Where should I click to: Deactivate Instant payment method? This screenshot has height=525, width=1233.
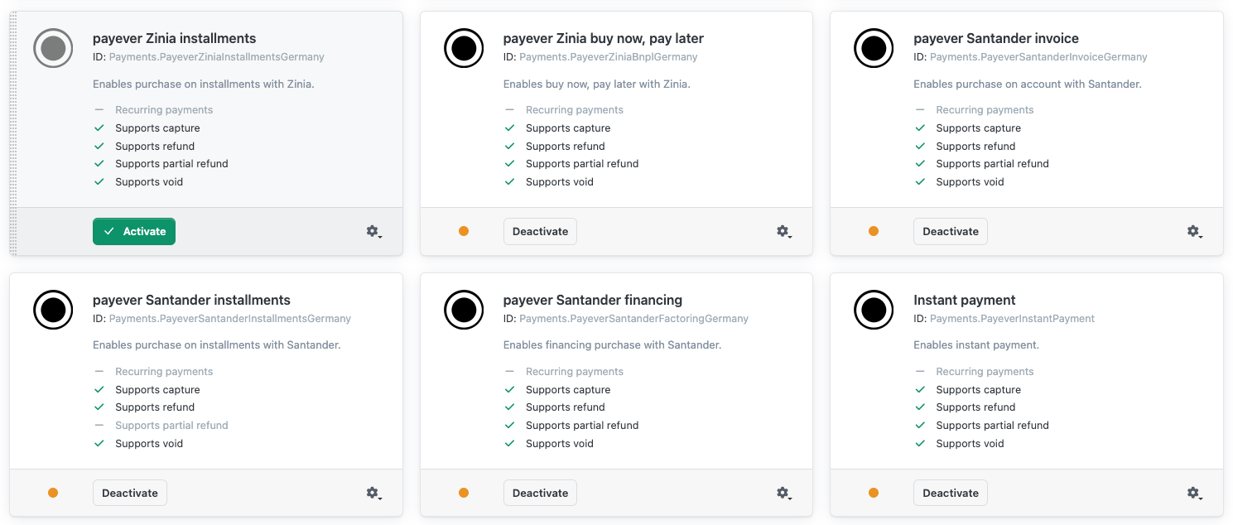(x=951, y=493)
